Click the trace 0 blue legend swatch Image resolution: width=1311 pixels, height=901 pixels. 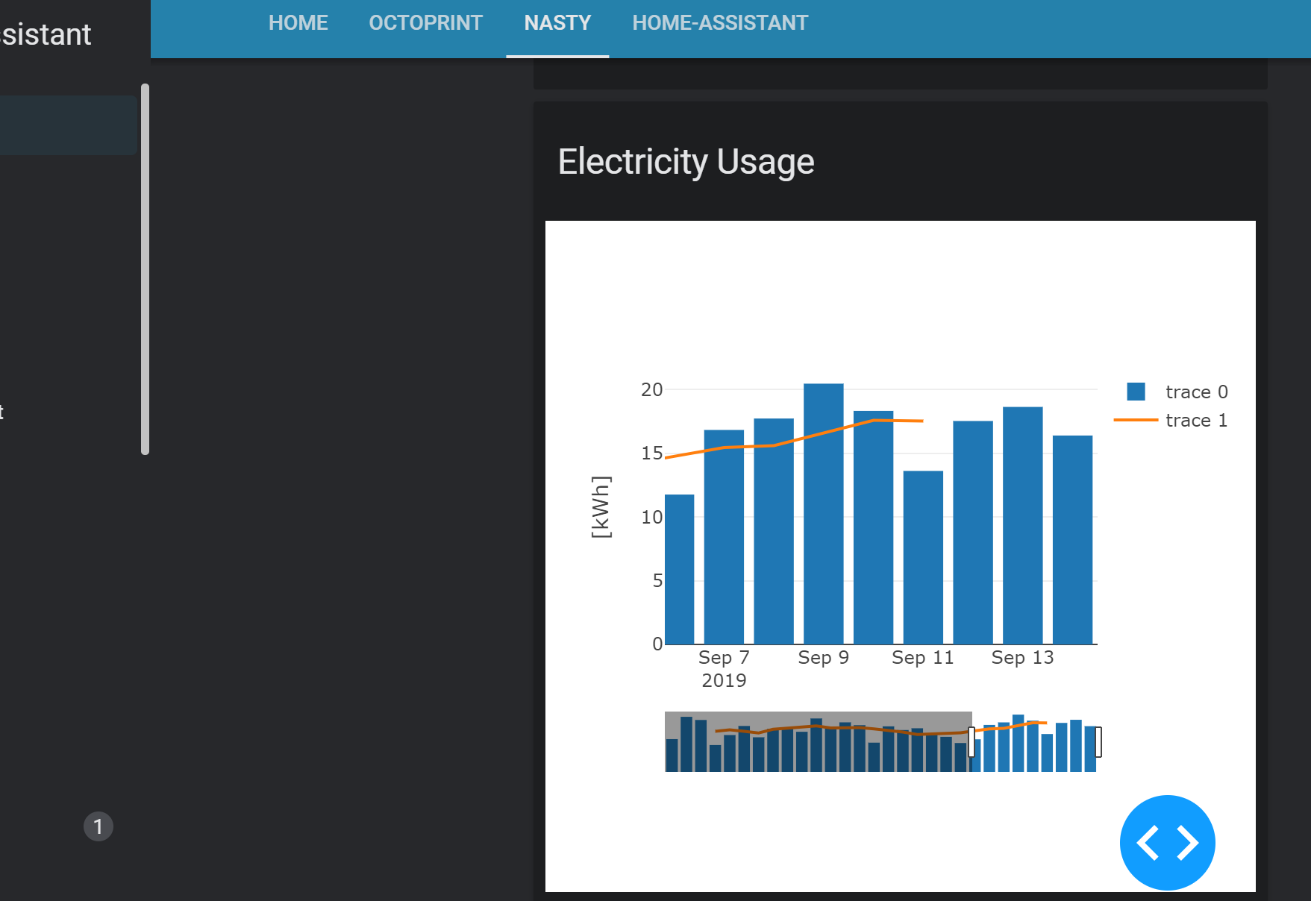point(1136,391)
